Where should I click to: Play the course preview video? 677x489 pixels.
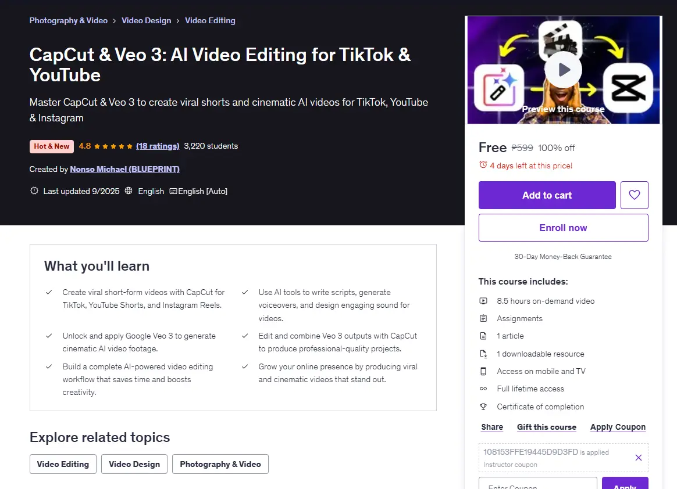coord(564,70)
